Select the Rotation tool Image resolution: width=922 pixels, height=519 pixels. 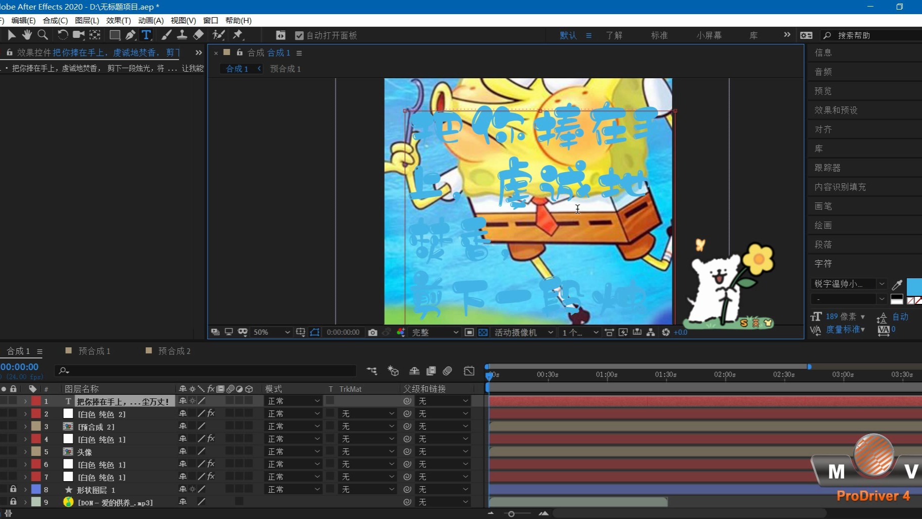pyautogui.click(x=63, y=35)
